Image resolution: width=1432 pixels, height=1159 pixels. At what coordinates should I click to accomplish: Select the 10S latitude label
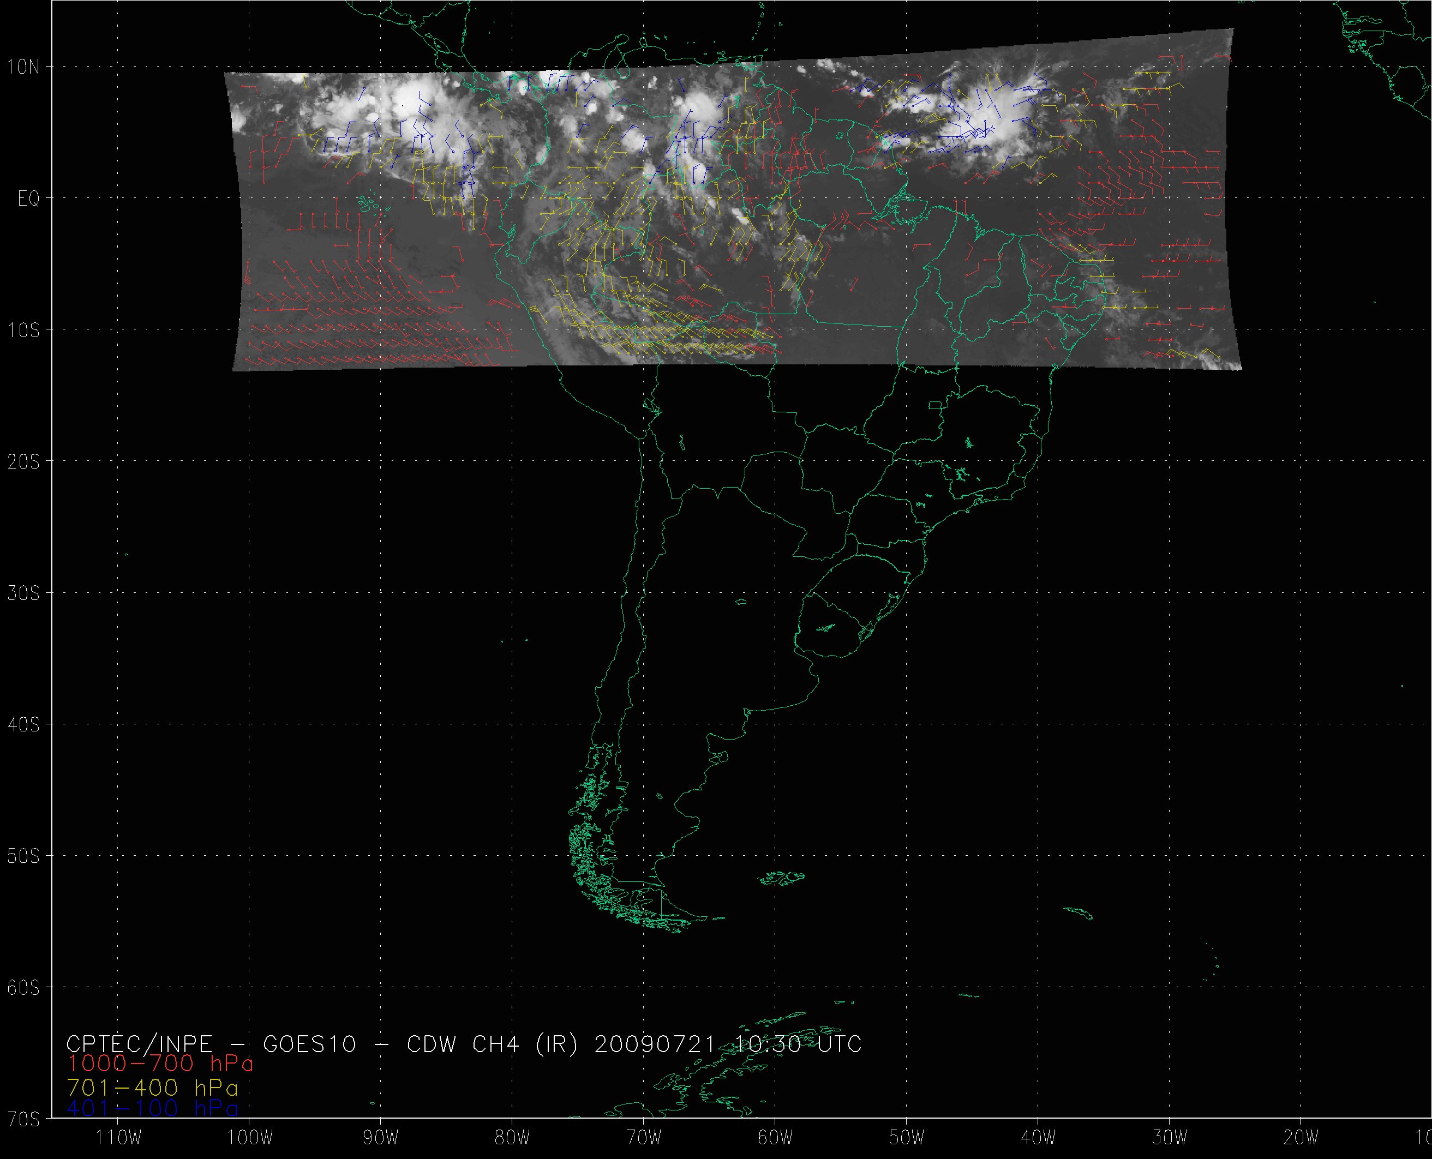[x=23, y=331]
